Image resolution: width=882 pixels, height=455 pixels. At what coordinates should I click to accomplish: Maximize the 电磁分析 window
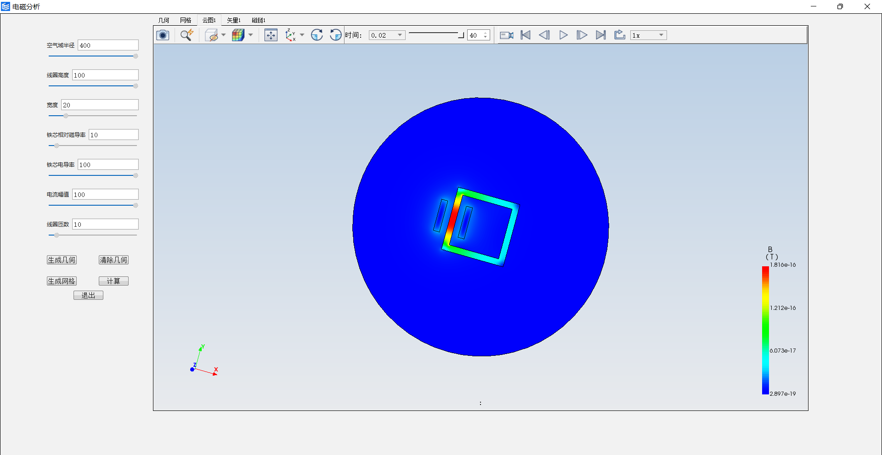coord(840,6)
